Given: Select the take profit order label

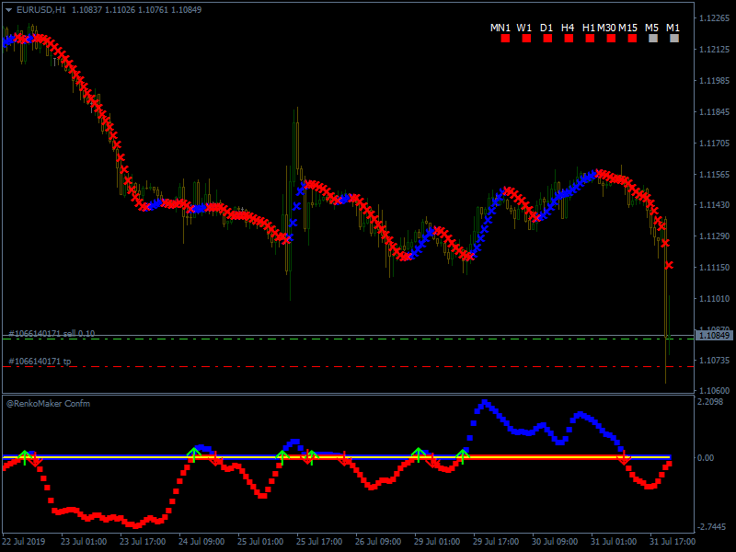Looking at the screenshot, I should click(40, 362).
